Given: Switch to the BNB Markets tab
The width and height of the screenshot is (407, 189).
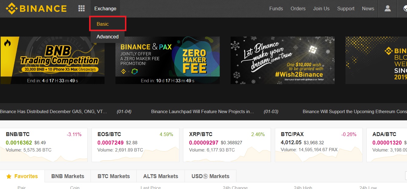Looking at the screenshot, I should 68,176.
